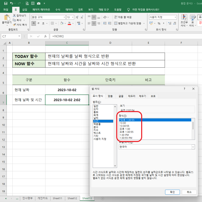Viewport: 202px width, 202px height.
Task: Open the 삽입 ribbon tab
Action: click(x=25, y=10)
